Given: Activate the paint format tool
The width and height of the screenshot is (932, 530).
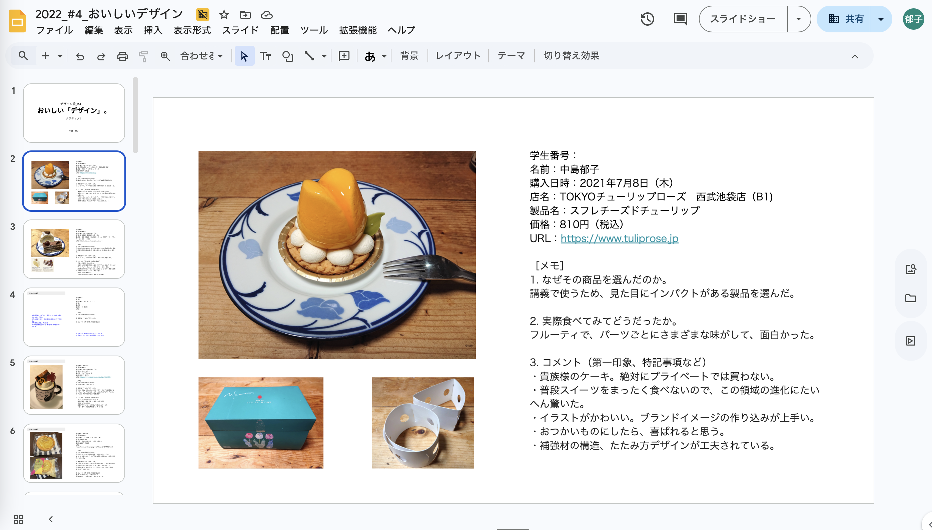Looking at the screenshot, I should tap(143, 56).
